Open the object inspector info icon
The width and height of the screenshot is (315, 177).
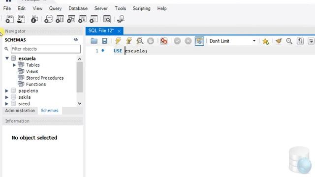34,19
